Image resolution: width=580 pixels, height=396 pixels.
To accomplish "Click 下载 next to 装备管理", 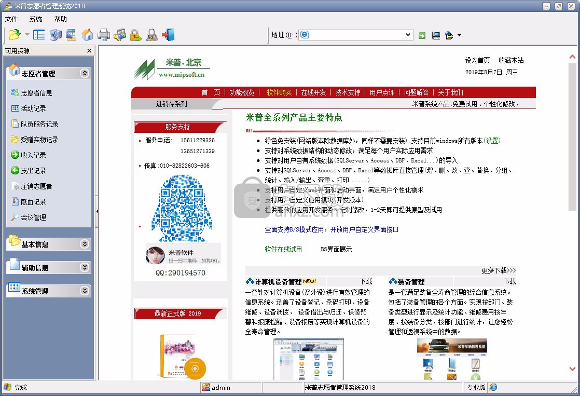I will point(509,282).
